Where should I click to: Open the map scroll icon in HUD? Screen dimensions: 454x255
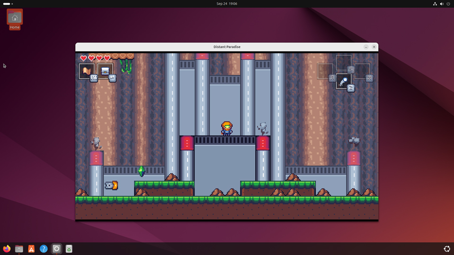coord(86,71)
